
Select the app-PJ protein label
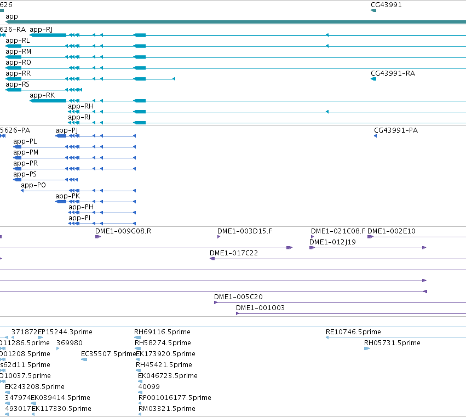click(x=67, y=130)
